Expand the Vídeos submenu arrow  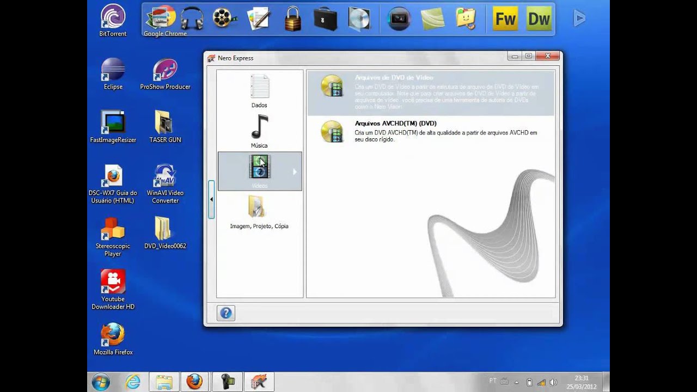coord(295,171)
